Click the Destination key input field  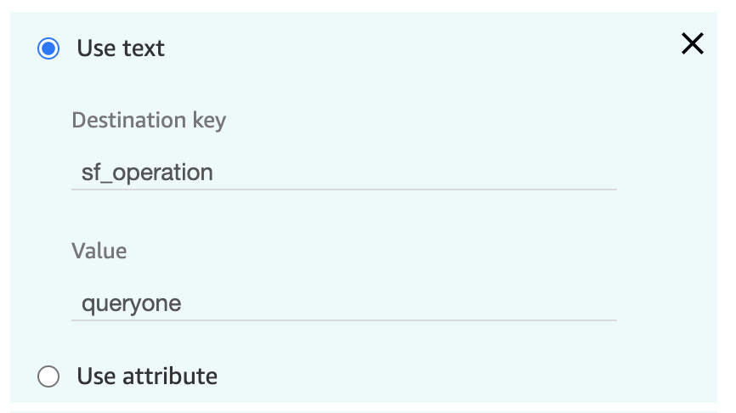pyautogui.click(x=344, y=173)
